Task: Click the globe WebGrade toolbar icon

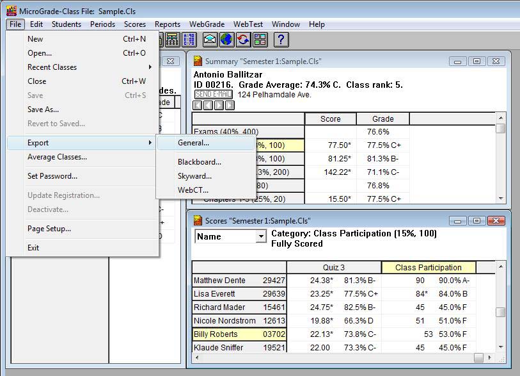Action: click(x=226, y=40)
